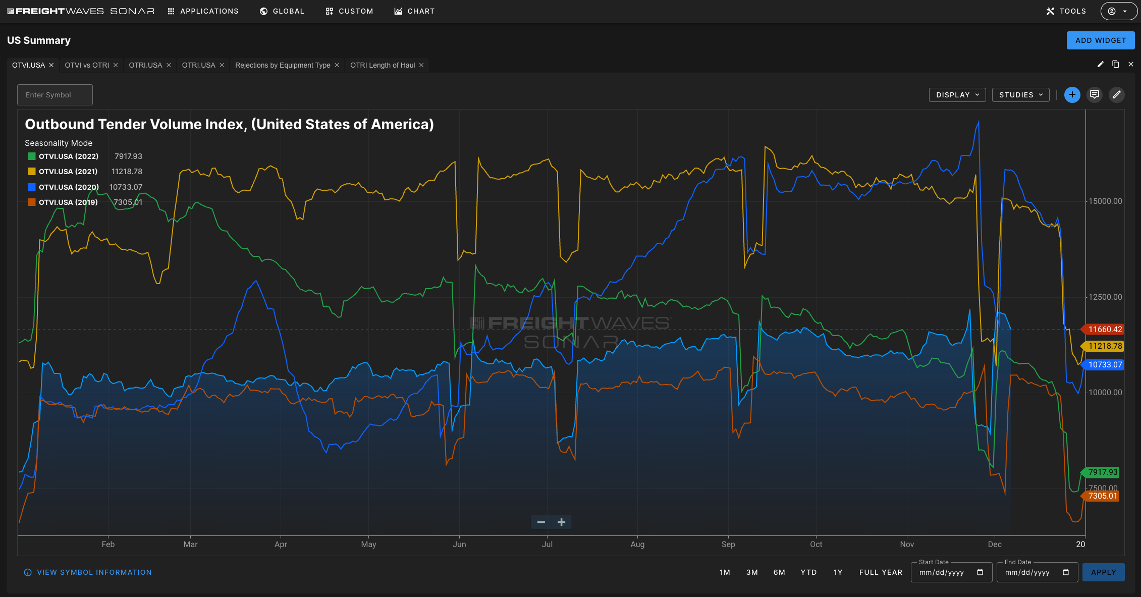The image size is (1141, 597).
Task: Click the CHART view icon
Action: (x=414, y=11)
